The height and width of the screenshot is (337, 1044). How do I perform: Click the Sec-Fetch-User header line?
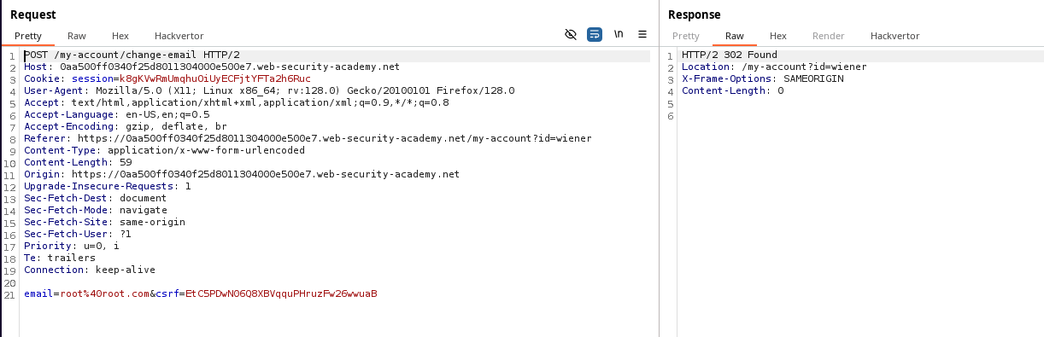[78, 234]
